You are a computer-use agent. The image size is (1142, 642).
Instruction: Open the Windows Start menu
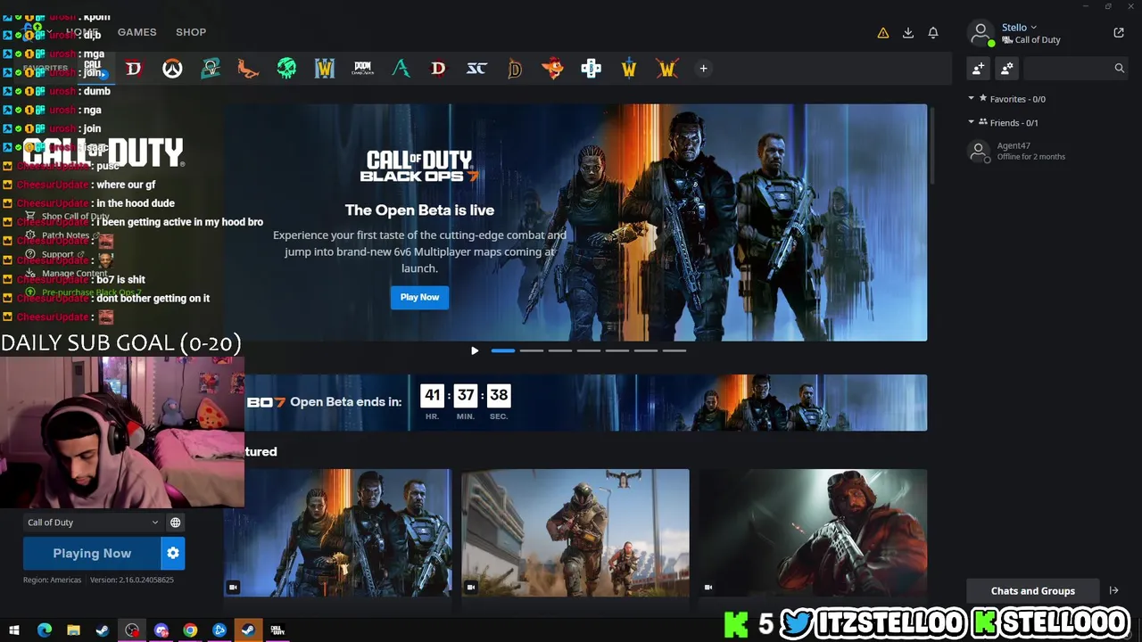click(14, 630)
